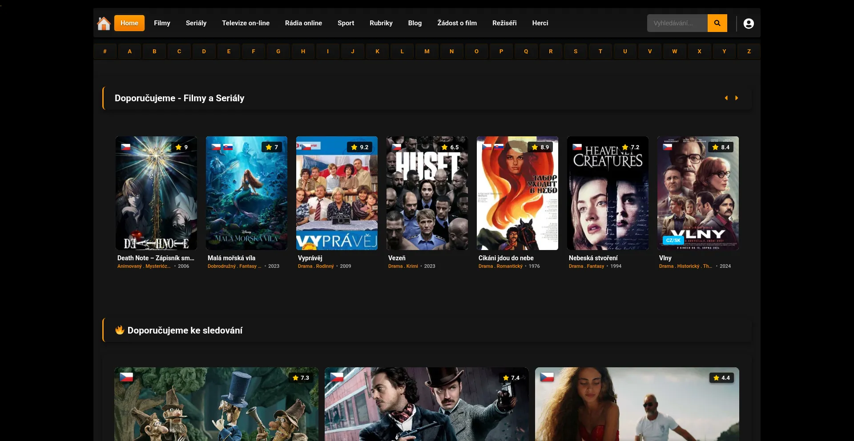Open the Heavenly Creatures poster
This screenshot has width=854, height=441.
point(608,193)
